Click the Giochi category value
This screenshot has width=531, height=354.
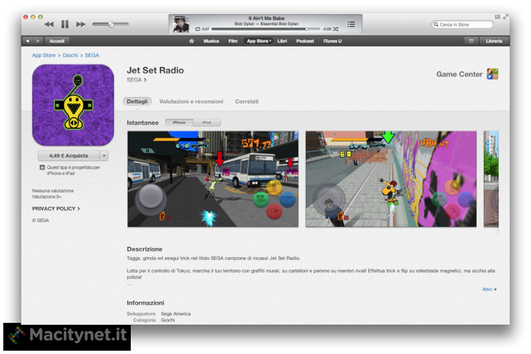(x=168, y=320)
